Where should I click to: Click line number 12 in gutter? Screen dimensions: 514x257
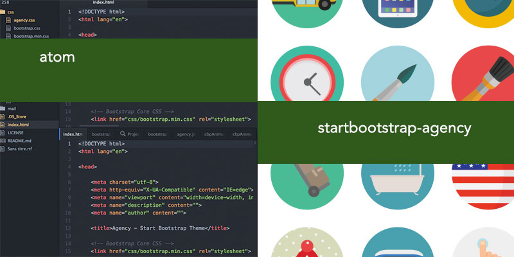click(68, 228)
